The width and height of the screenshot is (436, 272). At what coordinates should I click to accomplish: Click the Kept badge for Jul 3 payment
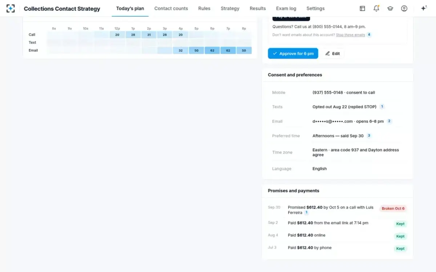coord(400,248)
